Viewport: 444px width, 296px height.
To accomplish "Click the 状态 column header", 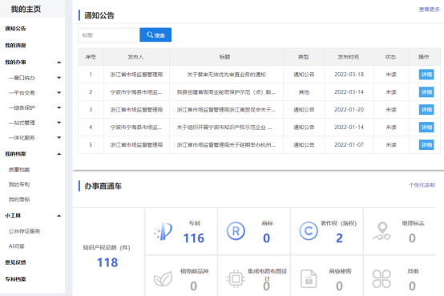I will [x=390, y=57].
